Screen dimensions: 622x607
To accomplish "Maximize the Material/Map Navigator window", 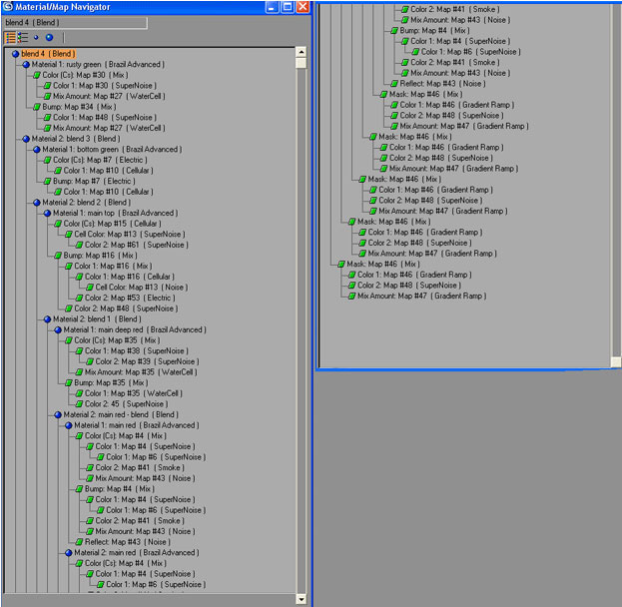I will [287, 7].
